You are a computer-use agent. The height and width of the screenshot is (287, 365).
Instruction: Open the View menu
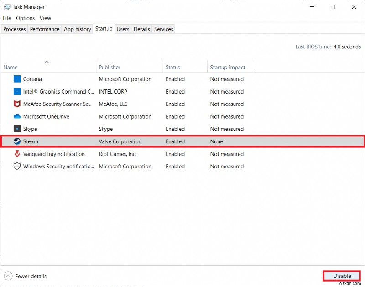coord(45,18)
